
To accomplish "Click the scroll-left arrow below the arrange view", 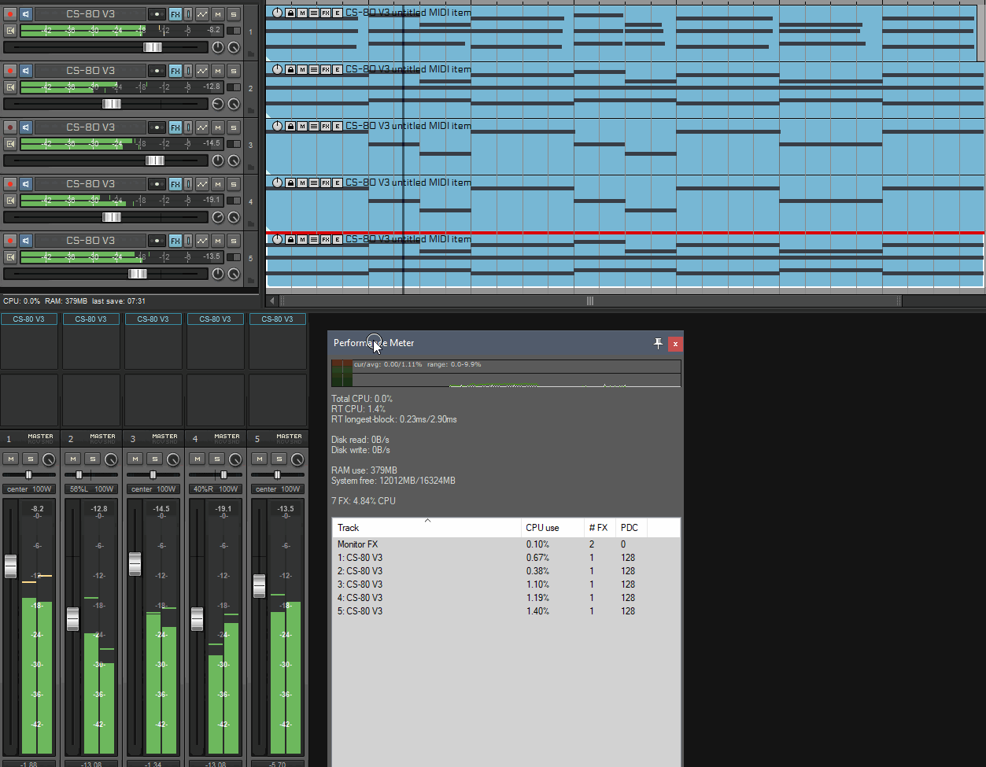I will 272,301.
